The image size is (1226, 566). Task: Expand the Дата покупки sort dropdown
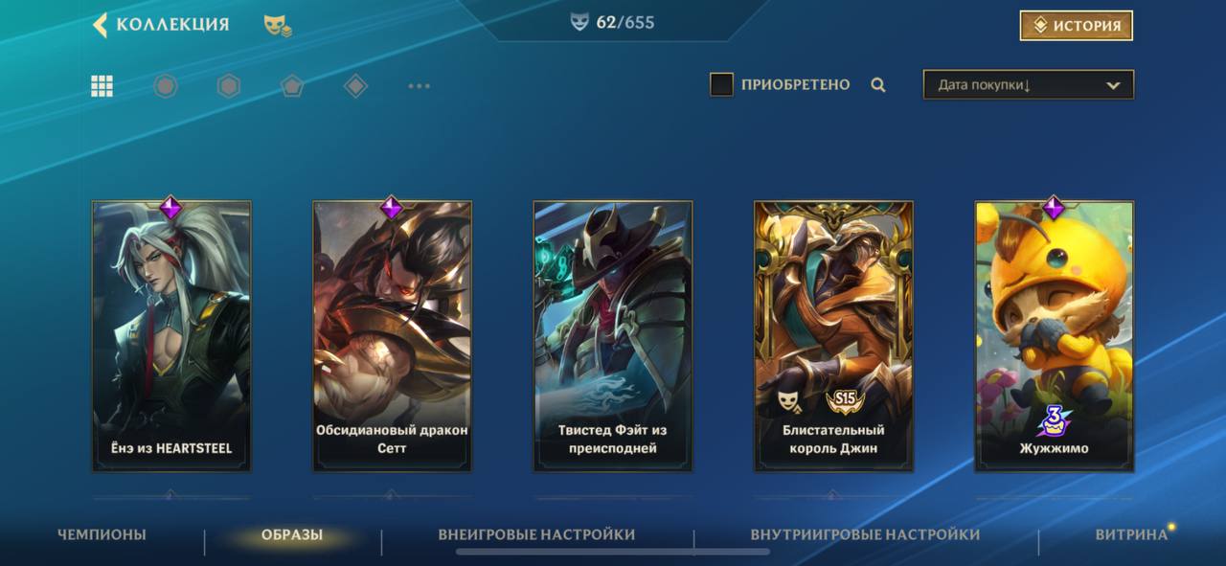1029,84
